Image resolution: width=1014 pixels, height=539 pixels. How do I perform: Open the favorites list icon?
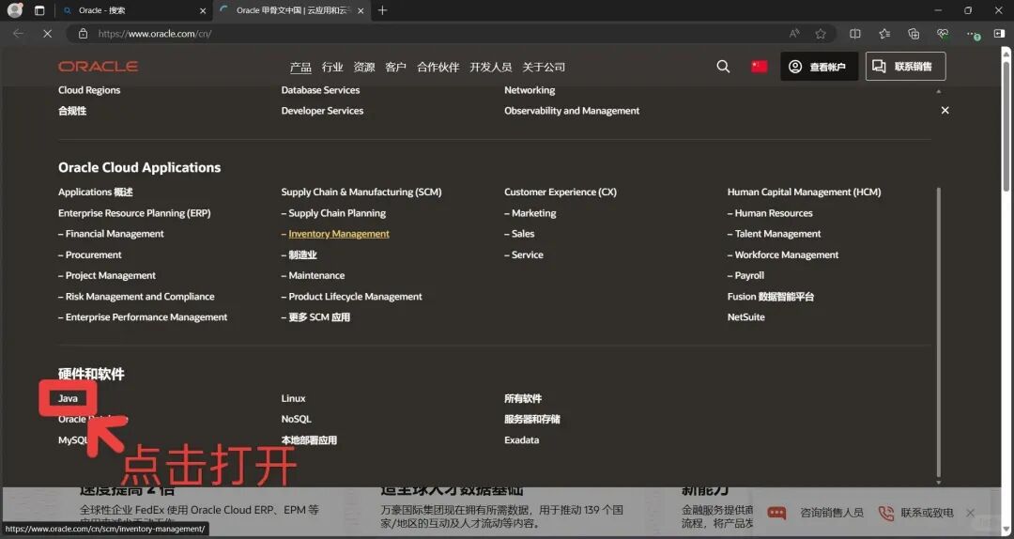point(884,34)
